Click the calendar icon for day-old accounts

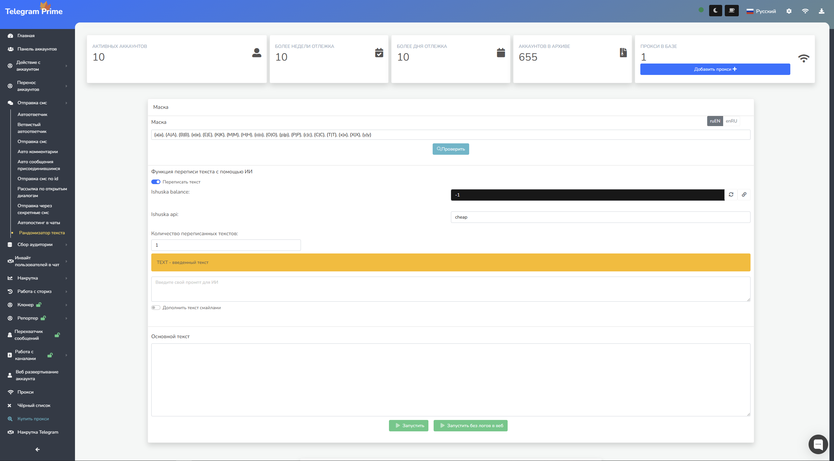click(x=501, y=53)
